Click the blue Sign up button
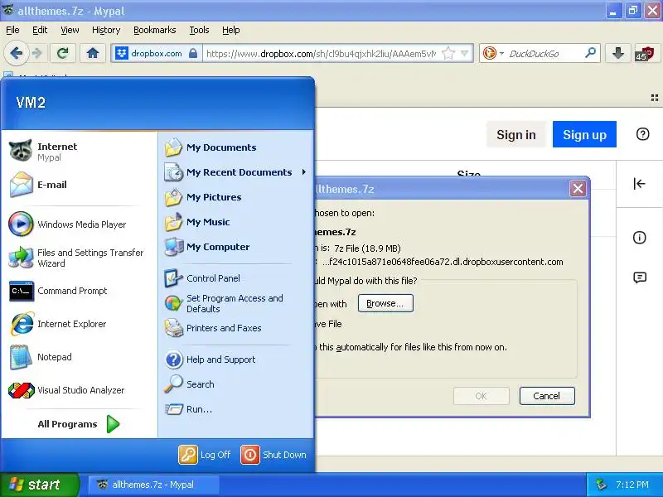Screen dimensions: 663x497 click(x=584, y=134)
